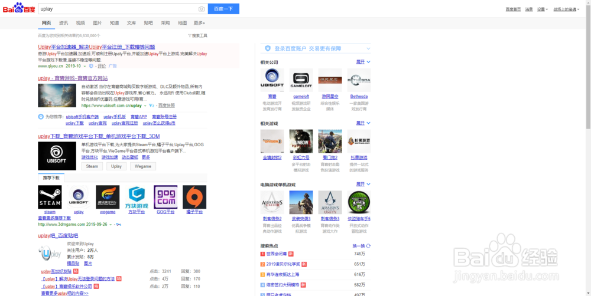The image size is (591, 296).
Task: Open the GOG.com platform icon
Action: tap(165, 197)
